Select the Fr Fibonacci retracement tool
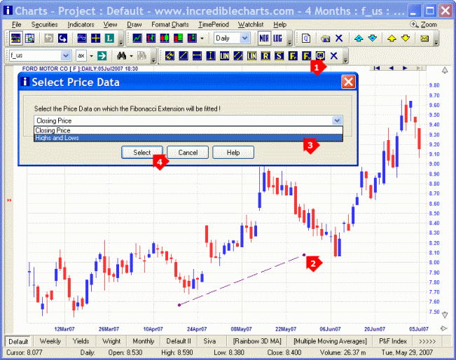The height and width of the screenshot is (360, 456). tap(293, 55)
